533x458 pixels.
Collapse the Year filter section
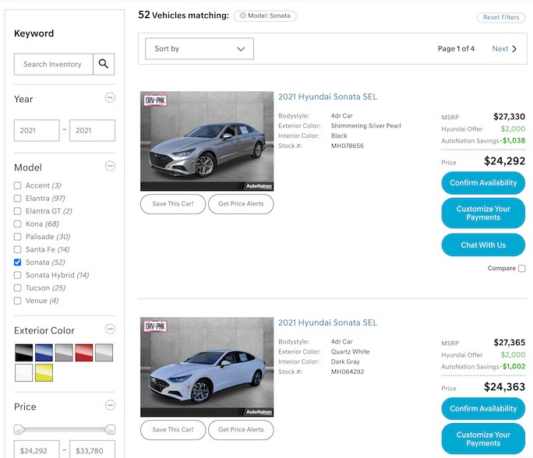(x=110, y=98)
